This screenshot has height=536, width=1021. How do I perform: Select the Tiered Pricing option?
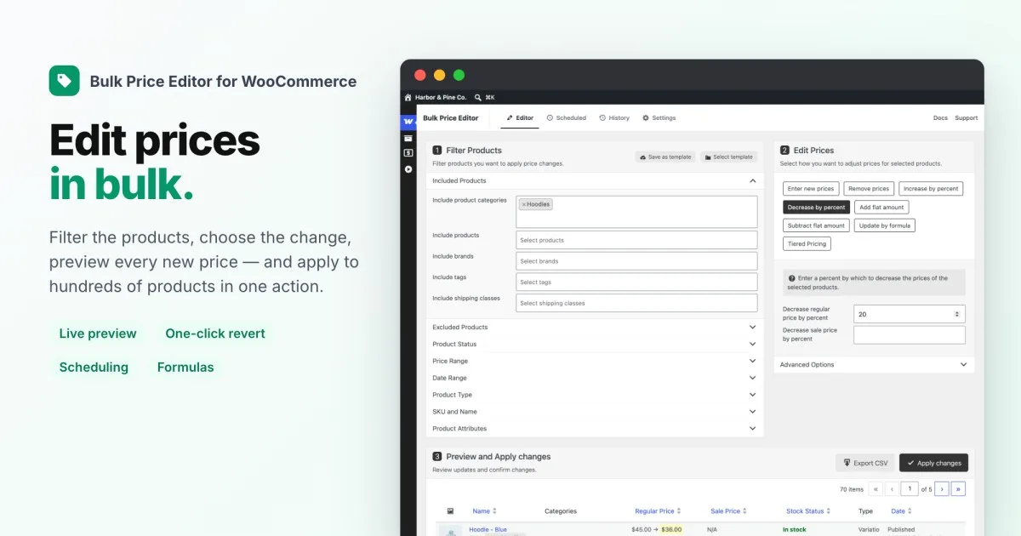click(x=807, y=244)
